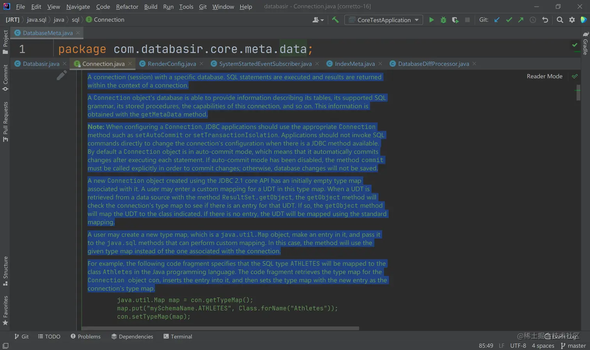The height and width of the screenshot is (350, 590).
Task: Open the Terminal tool window
Action: click(178, 336)
